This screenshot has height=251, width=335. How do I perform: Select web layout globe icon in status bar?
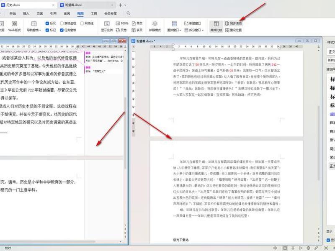(308, 248)
